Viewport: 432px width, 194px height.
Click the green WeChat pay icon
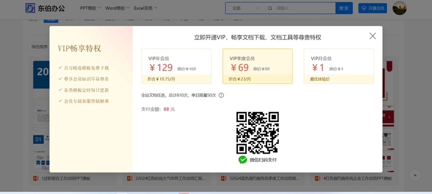242,160
